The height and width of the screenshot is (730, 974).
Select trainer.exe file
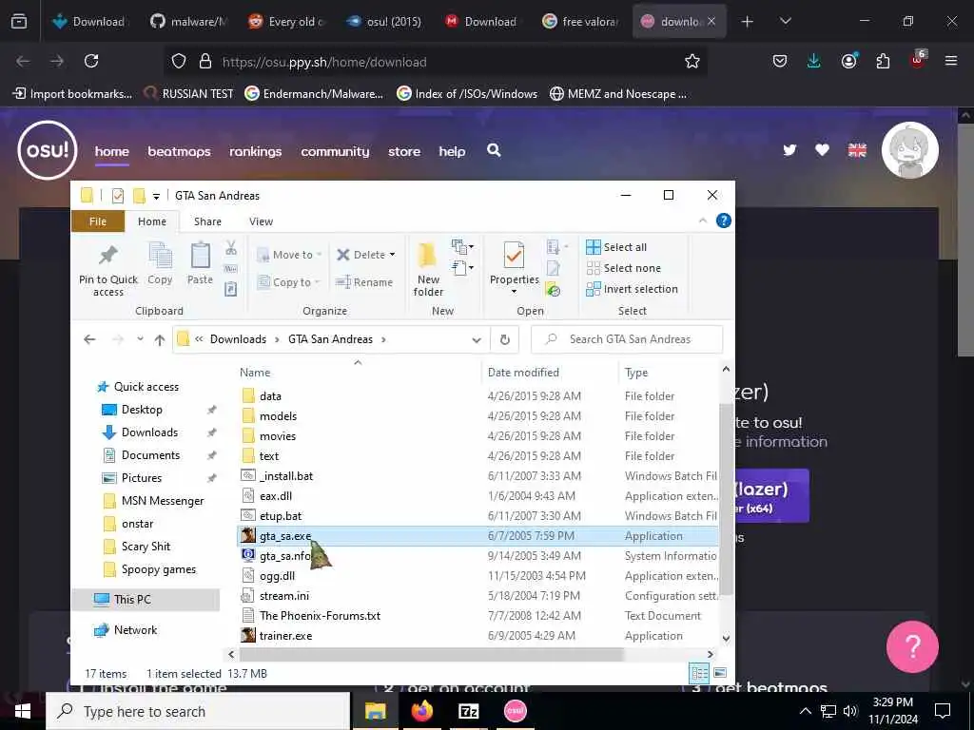pyautogui.click(x=285, y=636)
